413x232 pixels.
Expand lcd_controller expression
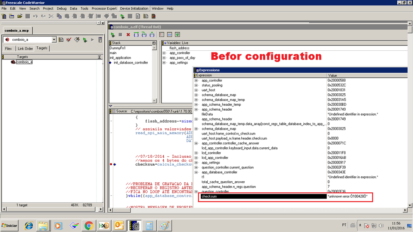point(196,153)
